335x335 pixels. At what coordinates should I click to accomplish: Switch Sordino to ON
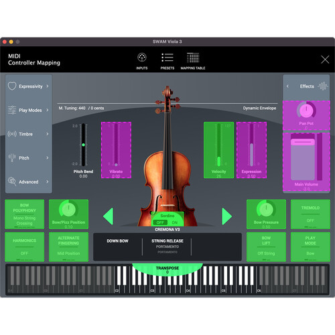coord(175,222)
